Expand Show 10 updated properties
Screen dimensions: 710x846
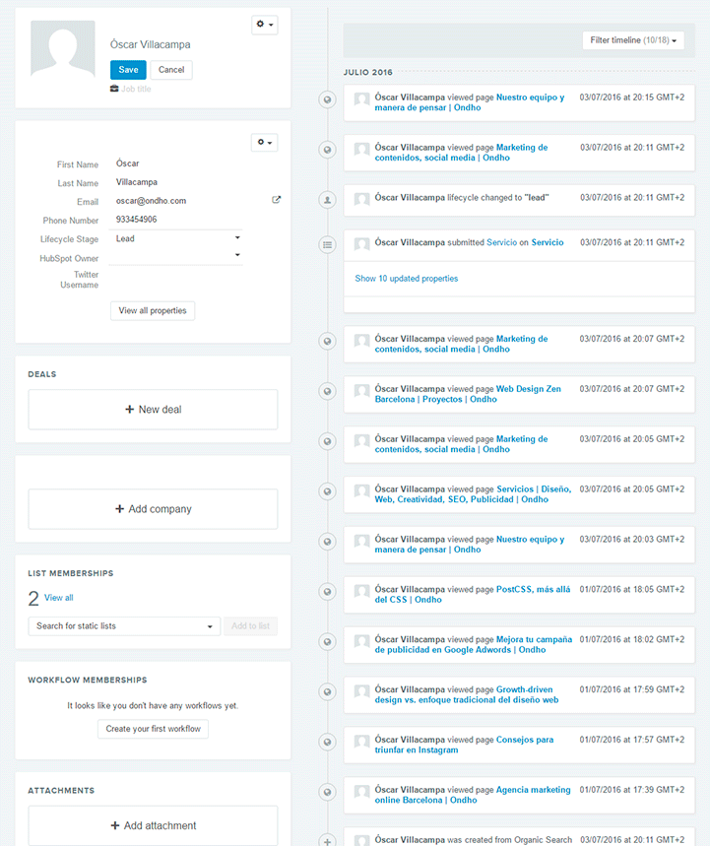click(407, 279)
